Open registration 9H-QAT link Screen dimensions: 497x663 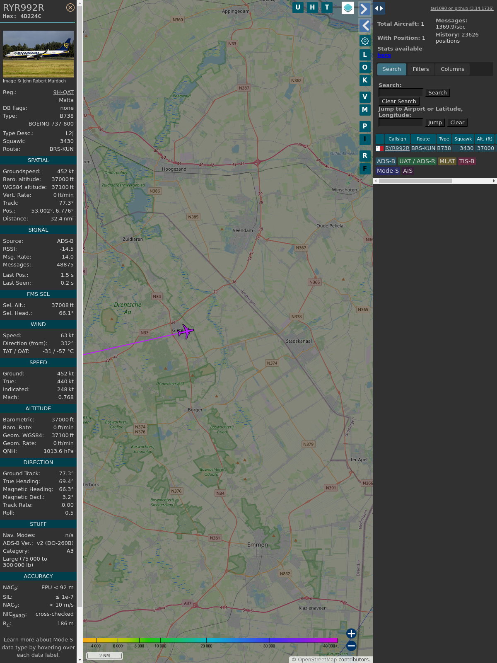(63, 92)
